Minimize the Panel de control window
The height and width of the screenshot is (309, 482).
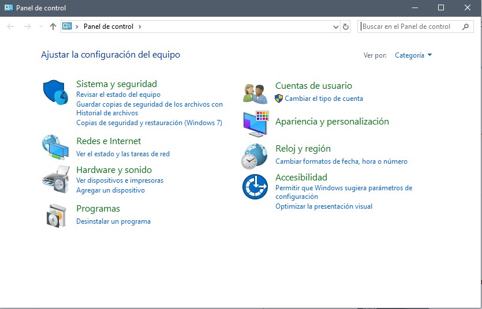point(414,7)
